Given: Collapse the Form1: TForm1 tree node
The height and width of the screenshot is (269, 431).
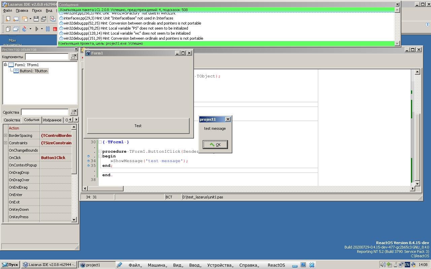Looking at the screenshot, I should click(x=5, y=65).
